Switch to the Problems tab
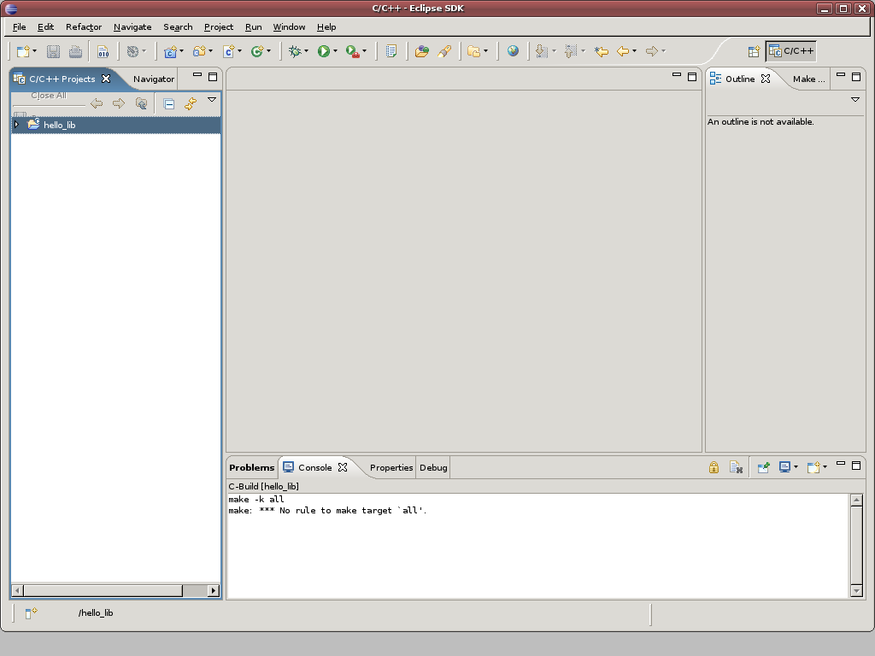Viewport: 875px width, 656px height. 252,467
